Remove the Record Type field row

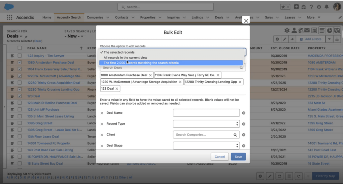(x=102, y=124)
